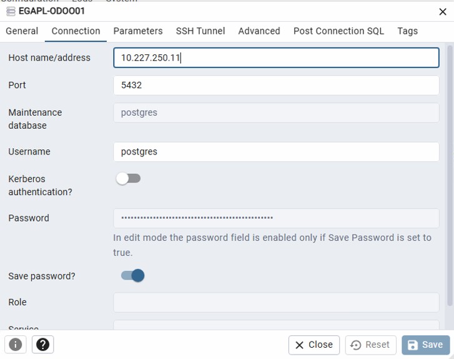Click the info icon button
454x359 pixels.
click(x=15, y=345)
